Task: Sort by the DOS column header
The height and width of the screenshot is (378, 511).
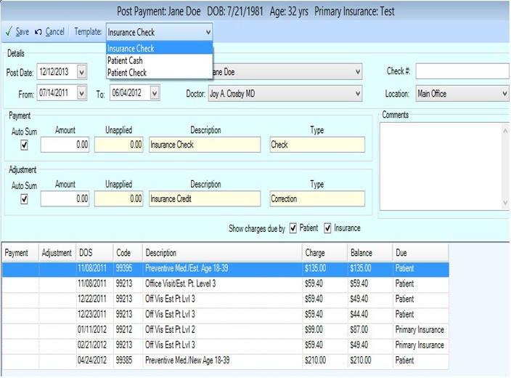Action: (94, 253)
